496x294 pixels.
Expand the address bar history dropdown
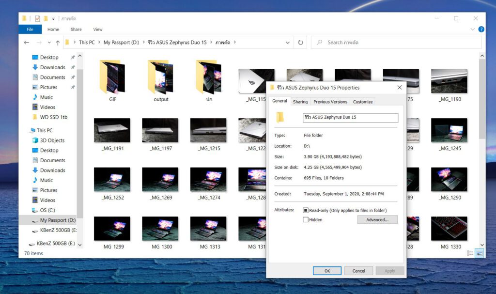point(288,43)
